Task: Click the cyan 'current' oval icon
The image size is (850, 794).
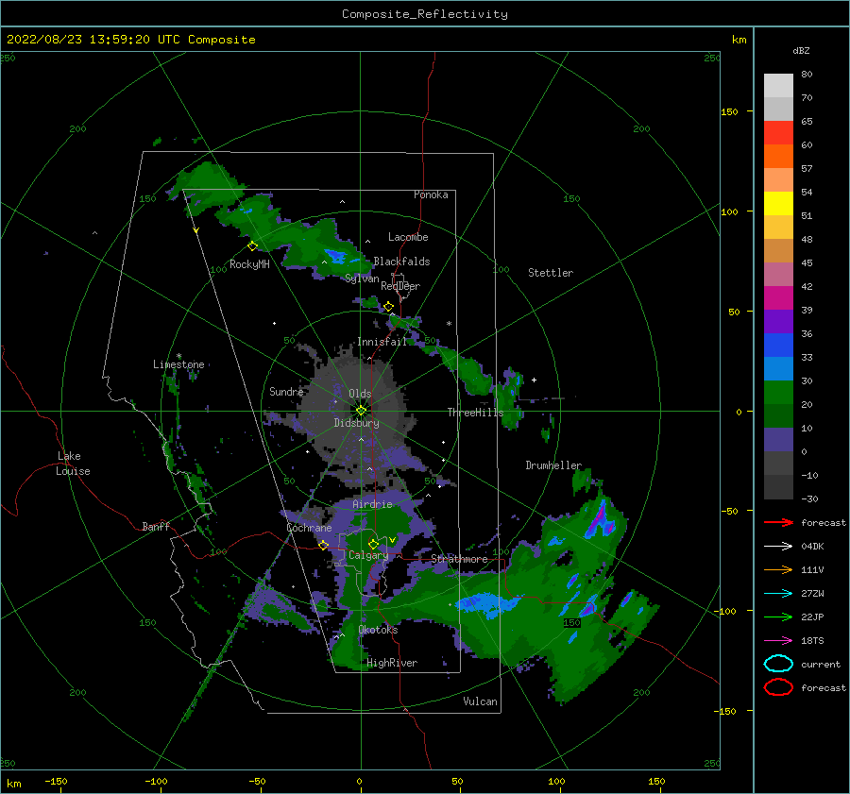Action: (x=778, y=664)
